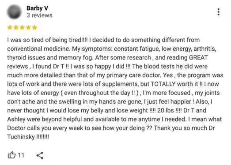Click the like count 11

[21, 155]
